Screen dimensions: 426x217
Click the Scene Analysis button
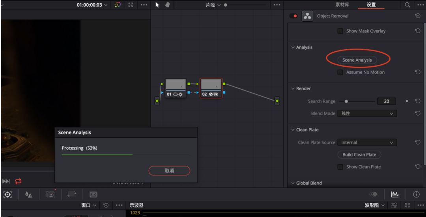[357, 60]
